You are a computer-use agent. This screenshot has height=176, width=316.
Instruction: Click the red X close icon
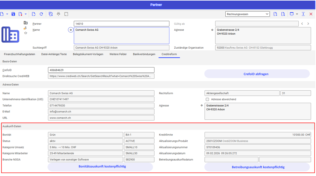coord(311,14)
